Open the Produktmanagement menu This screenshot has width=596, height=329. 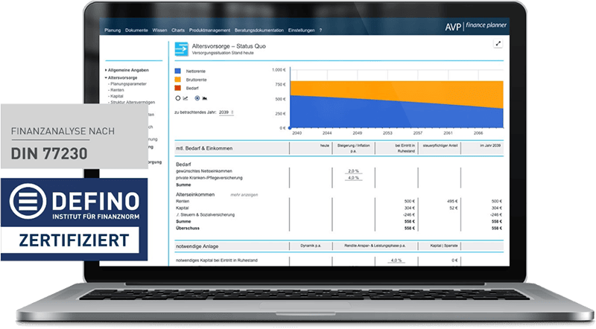click(209, 31)
